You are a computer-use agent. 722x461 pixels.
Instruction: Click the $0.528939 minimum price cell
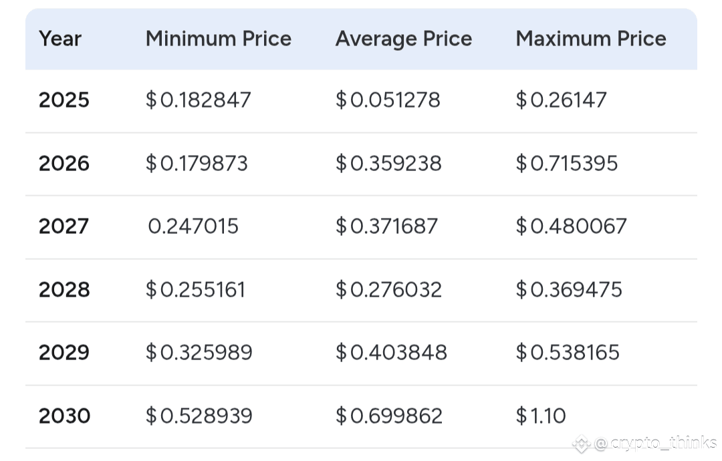coord(199,416)
